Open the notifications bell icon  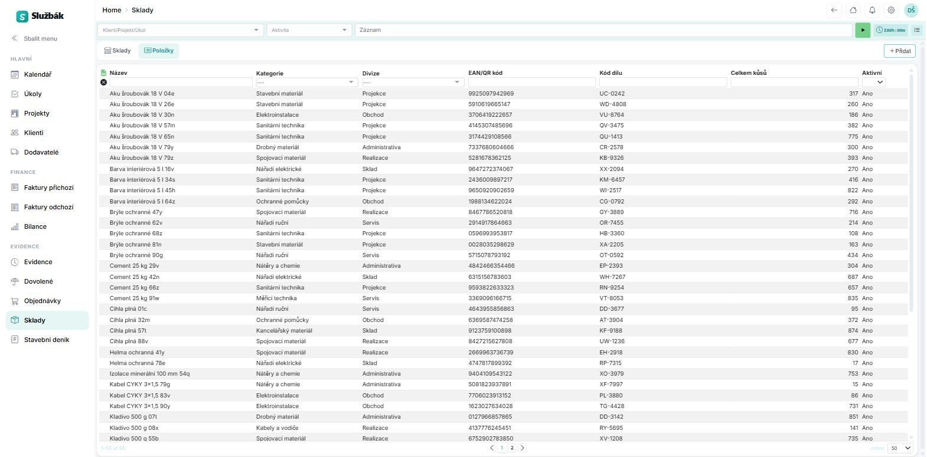(872, 10)
